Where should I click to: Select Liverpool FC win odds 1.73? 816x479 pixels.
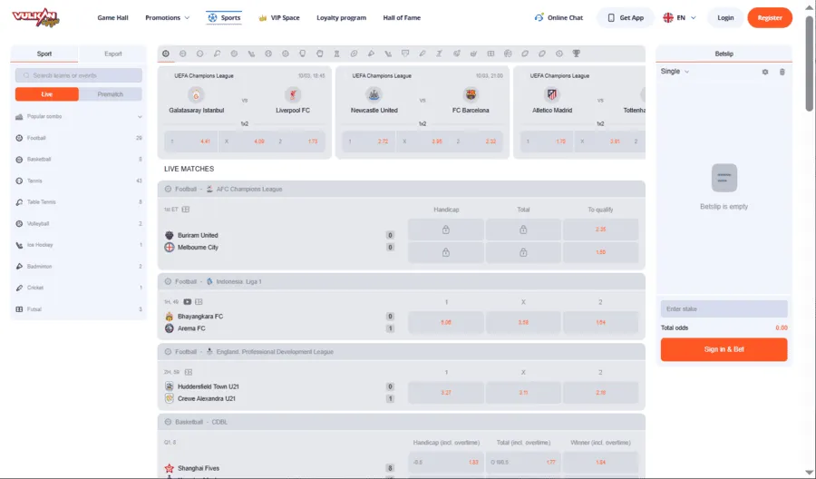(298, 142)
